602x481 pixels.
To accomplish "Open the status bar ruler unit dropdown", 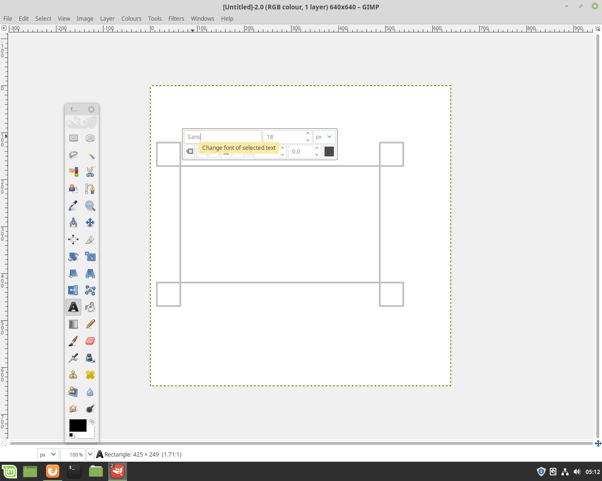I will tap(48, 455).
